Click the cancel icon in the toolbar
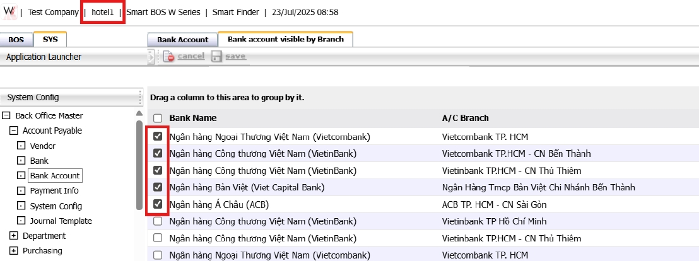 169,57
